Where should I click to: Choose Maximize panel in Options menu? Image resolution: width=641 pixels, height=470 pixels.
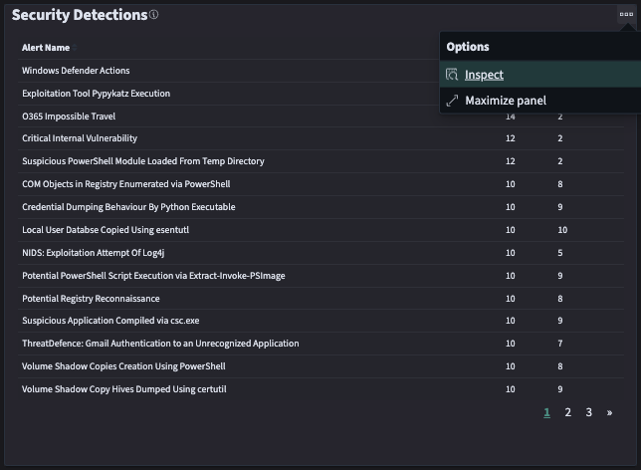(x=505, y=101)
